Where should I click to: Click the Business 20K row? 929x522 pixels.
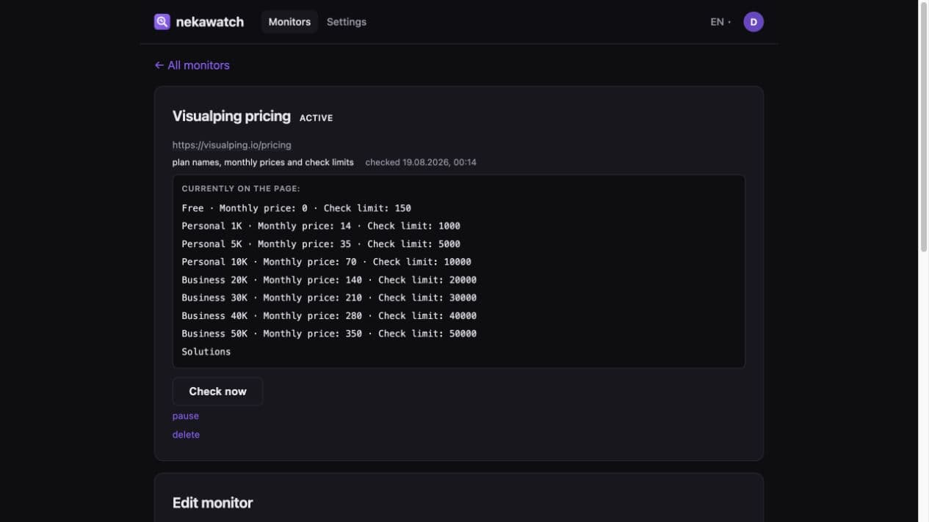point(329,280)
